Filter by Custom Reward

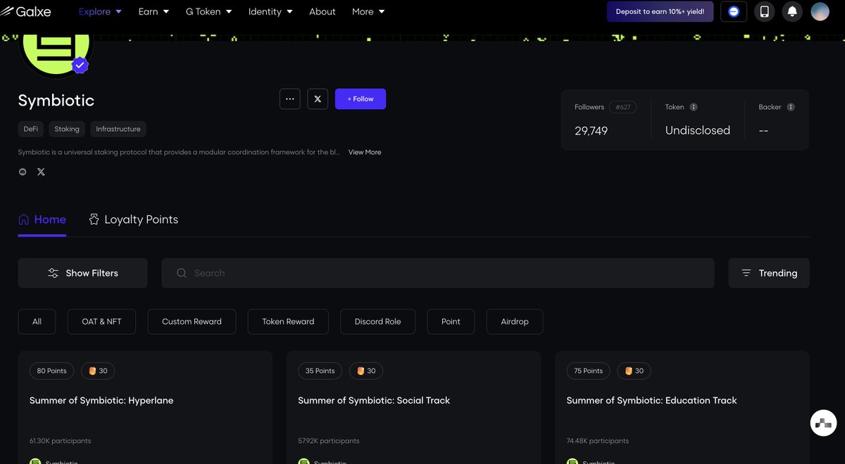click(x=192, y=322)
